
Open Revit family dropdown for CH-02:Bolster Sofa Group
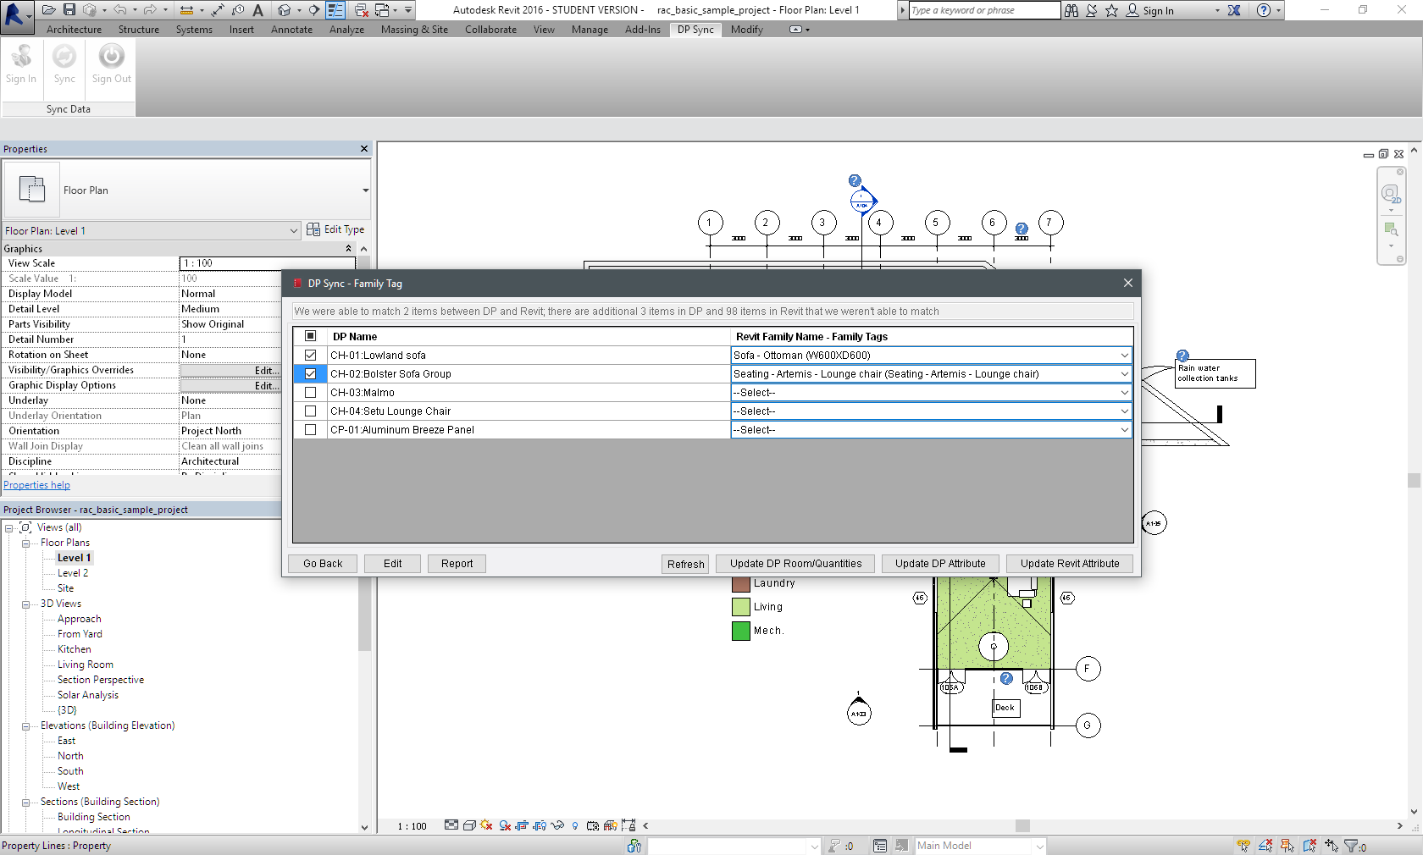(1124, 374)
